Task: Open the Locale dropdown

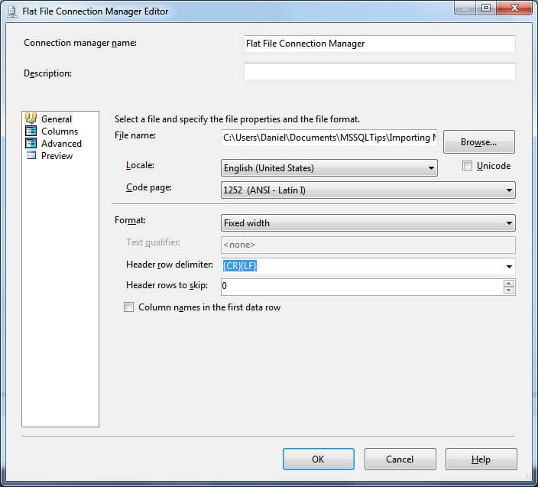Action: [329, 168]
